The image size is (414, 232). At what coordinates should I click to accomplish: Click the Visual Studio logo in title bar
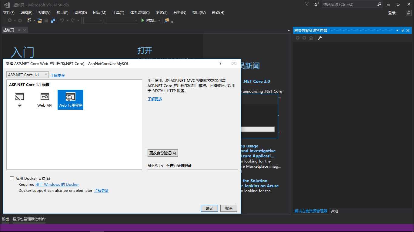coord(7,5)
